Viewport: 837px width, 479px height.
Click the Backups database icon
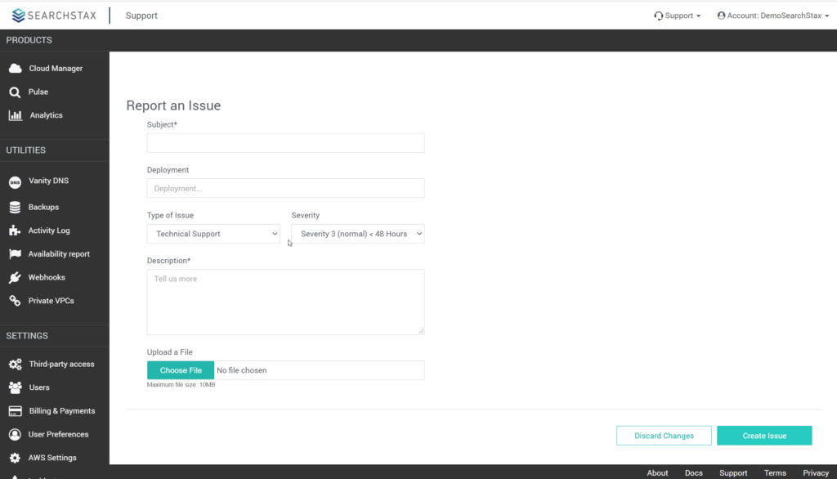tap(15, 207)
